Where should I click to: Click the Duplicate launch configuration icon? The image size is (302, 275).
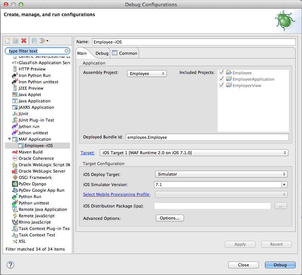pyautogui.click(x=15, y=41)
